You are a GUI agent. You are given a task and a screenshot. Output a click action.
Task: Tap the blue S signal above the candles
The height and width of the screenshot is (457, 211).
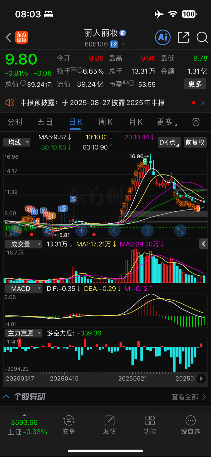[73, 199]
